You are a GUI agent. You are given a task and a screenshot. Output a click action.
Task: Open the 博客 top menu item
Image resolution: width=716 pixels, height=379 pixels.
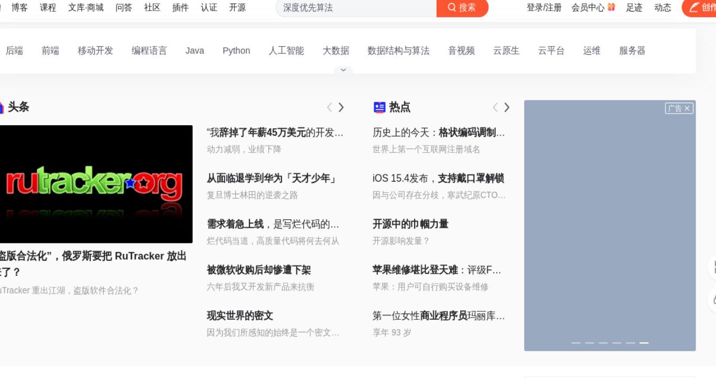tap(20, 7)
